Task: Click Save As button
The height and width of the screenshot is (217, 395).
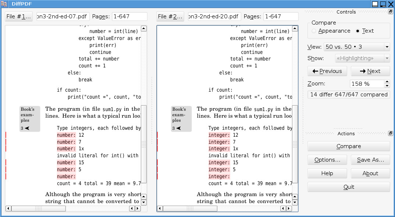Action: 370,160
